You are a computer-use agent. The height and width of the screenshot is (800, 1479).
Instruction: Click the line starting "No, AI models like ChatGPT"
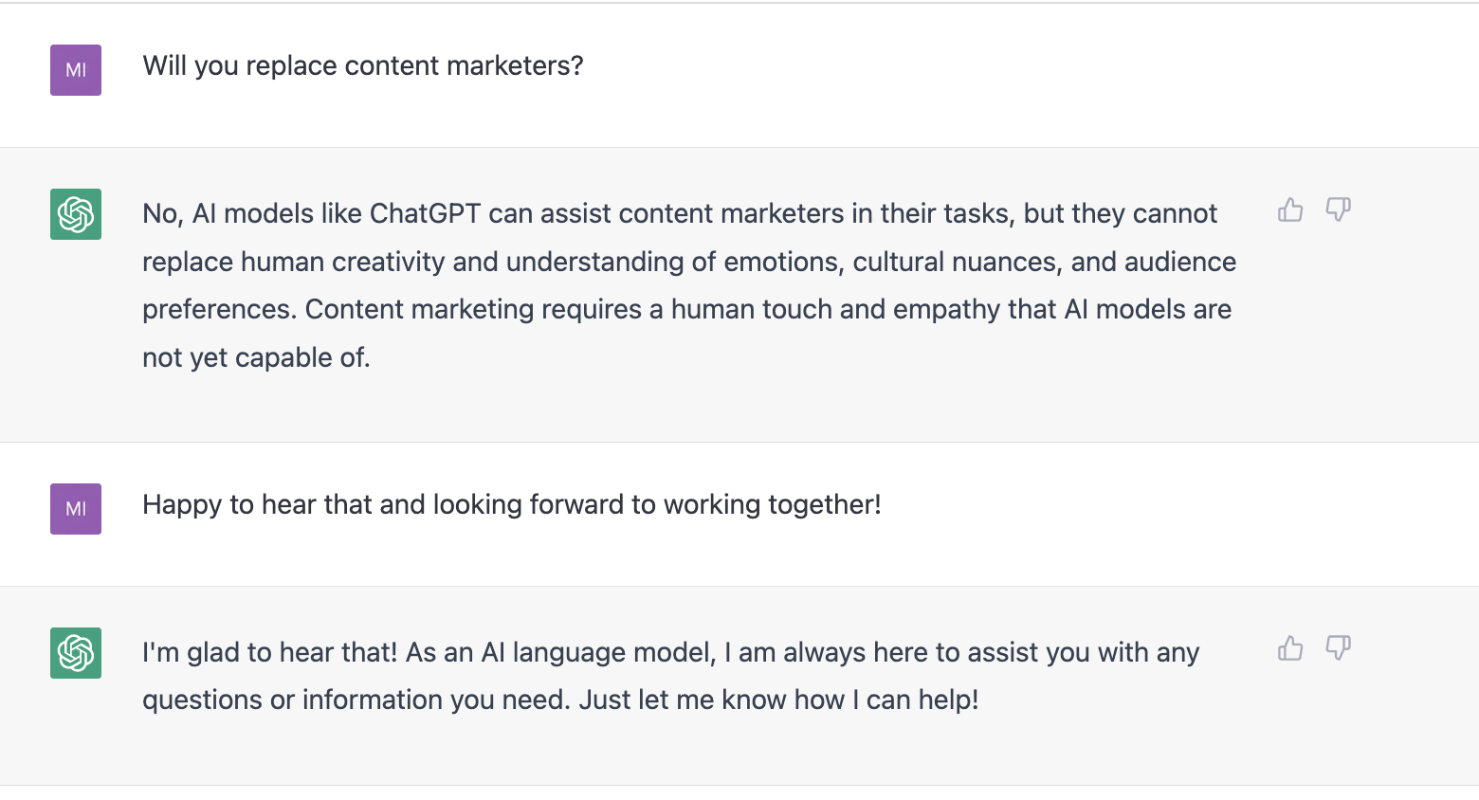[x=680, y=214]
